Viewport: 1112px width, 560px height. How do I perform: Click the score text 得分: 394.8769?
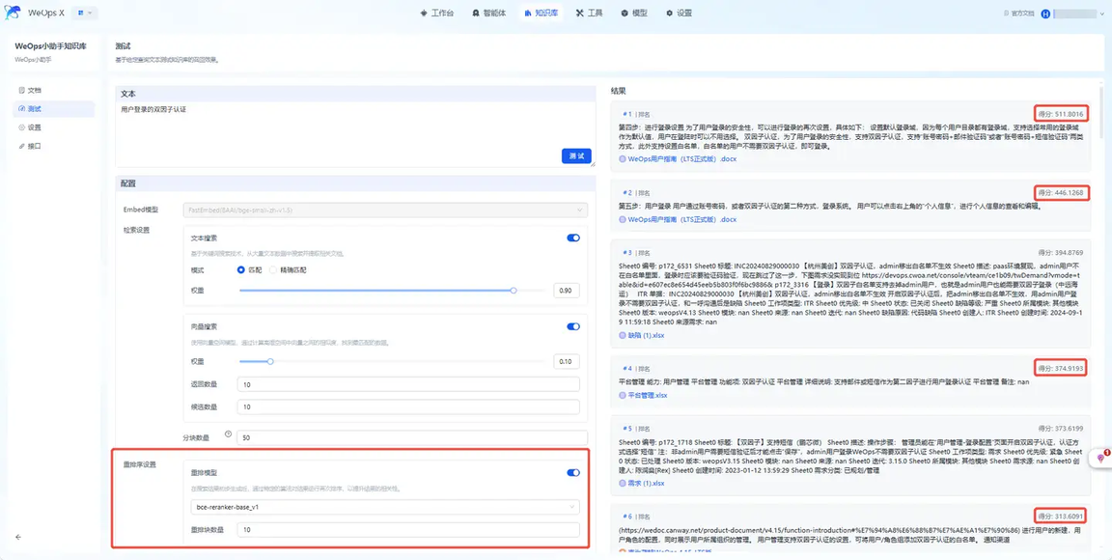click(x=1062, y=253)
